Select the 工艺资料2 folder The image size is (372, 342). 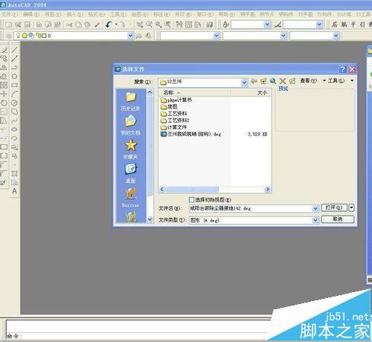pyautogui.click(x=175, y=120)
